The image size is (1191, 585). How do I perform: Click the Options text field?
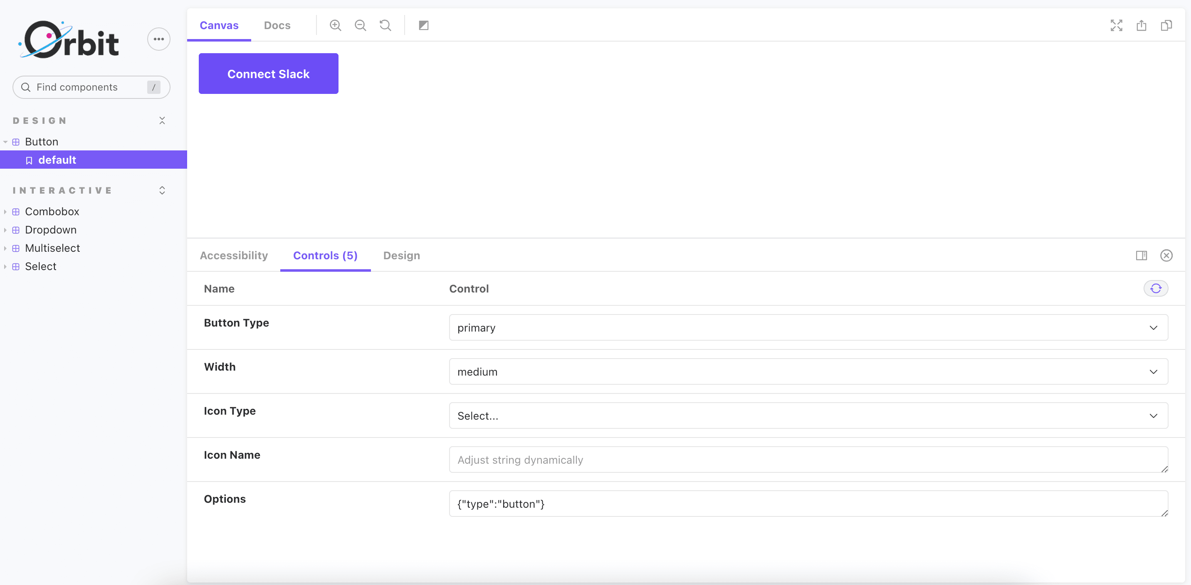(808, 503)
